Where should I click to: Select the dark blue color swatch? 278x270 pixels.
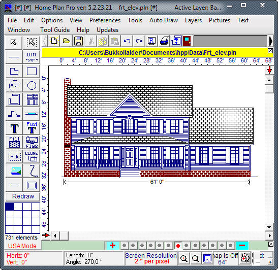tap(10, 207)
